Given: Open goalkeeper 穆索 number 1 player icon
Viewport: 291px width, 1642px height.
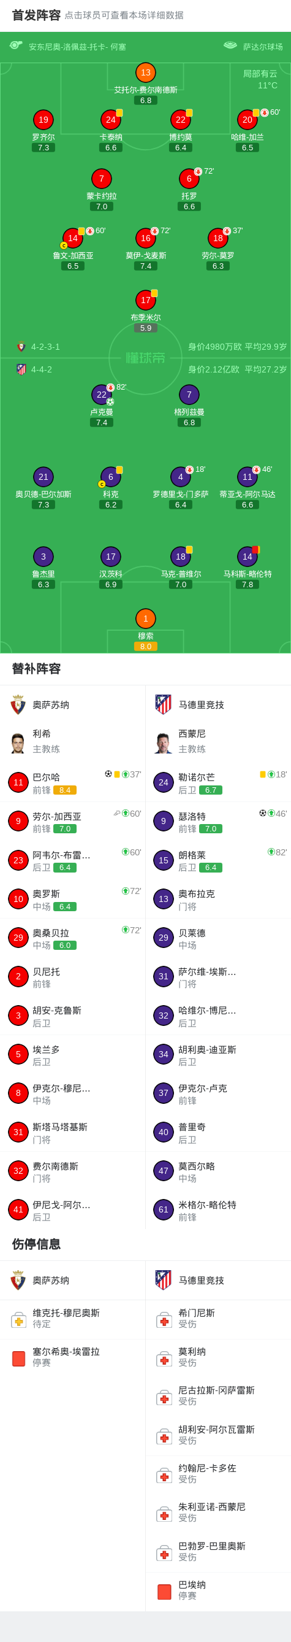Looking at the screenshot, I should pos(145,619).
